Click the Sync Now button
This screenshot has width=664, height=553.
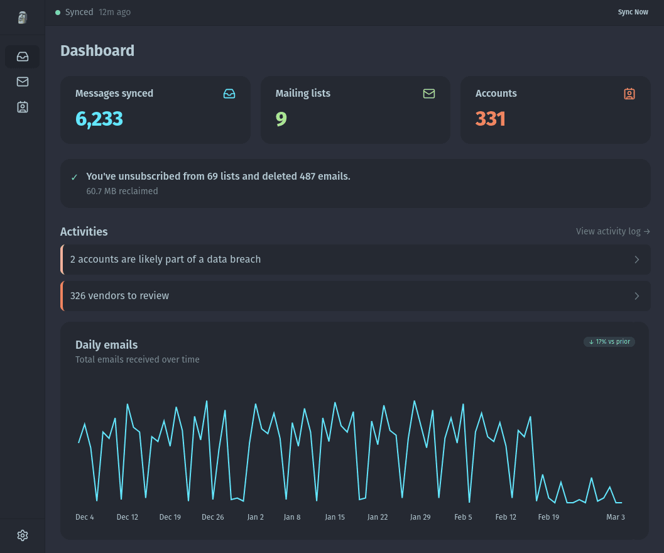click(633, 12)
